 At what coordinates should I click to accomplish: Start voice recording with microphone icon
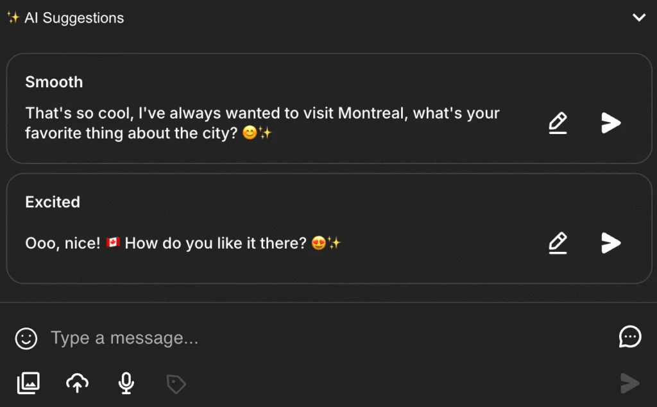coord(126,383)
